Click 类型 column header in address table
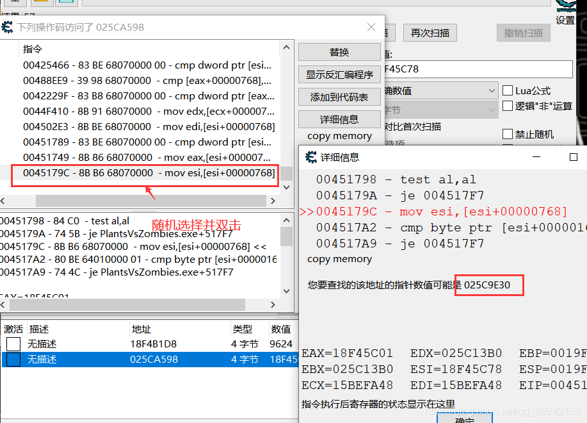Viewport: 587px width, 423px height. 242,329
